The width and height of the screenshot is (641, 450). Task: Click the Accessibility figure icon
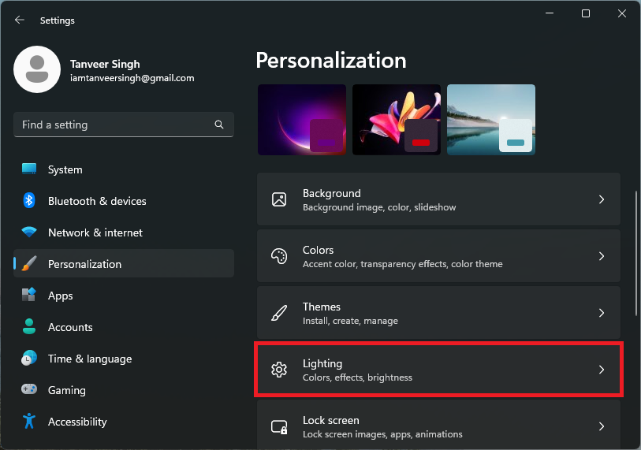pos(29,421)
